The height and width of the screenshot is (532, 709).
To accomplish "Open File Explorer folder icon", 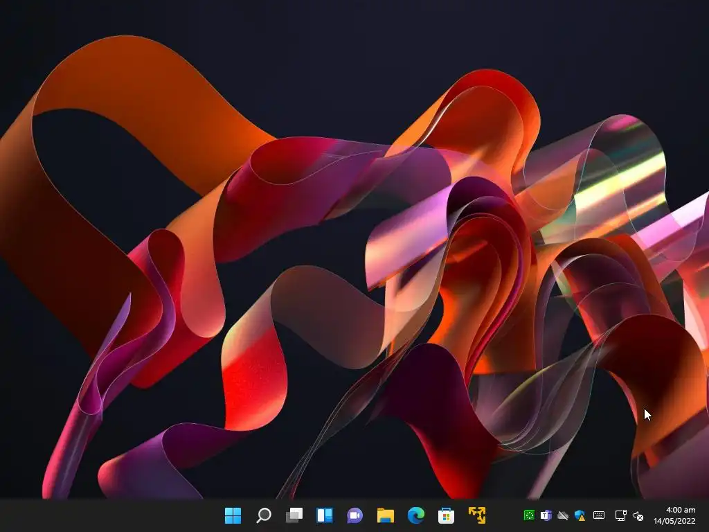I will click(386, 515).
